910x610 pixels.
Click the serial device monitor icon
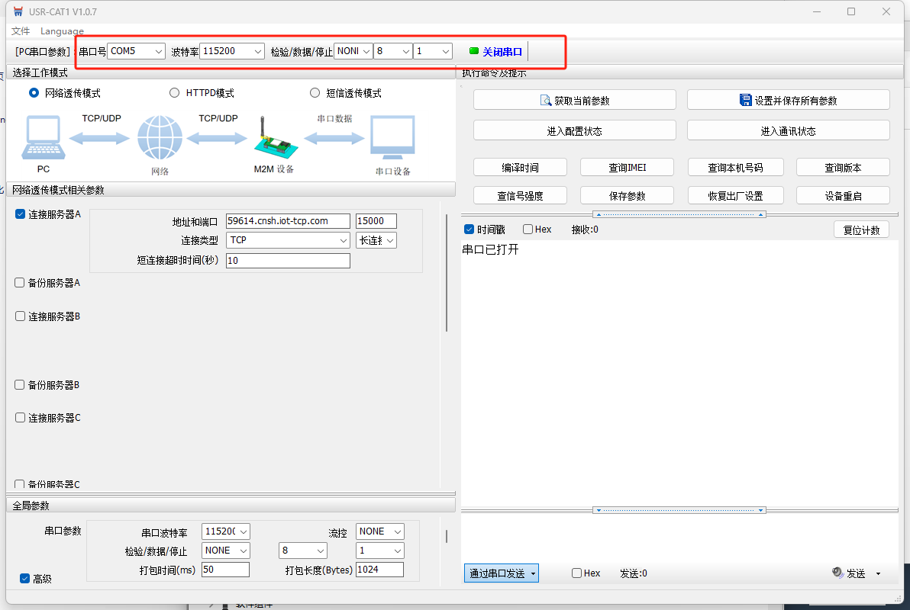392,139
